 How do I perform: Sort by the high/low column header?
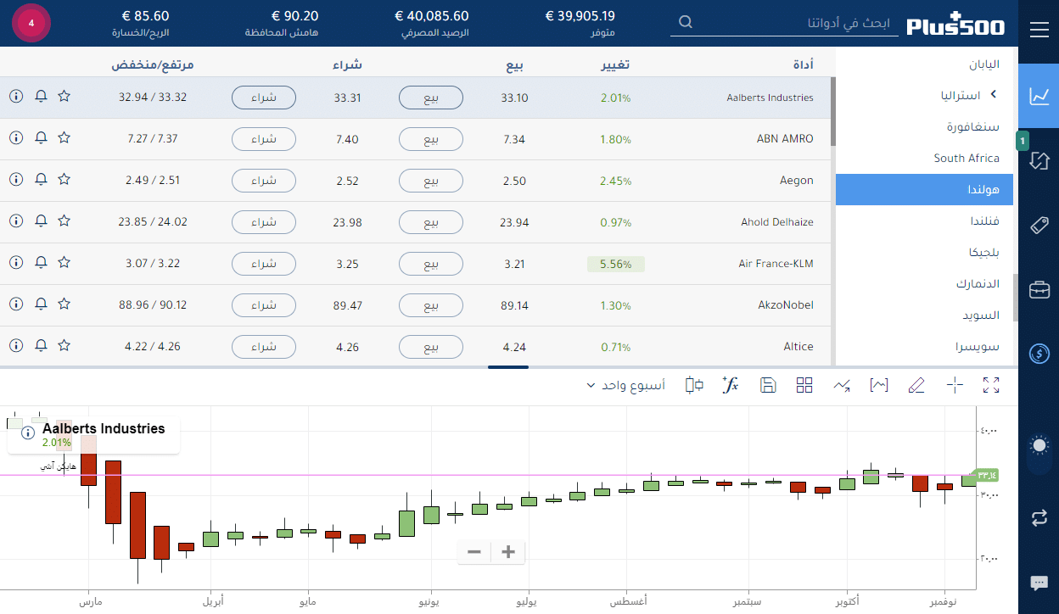click(x=153, y=64)
